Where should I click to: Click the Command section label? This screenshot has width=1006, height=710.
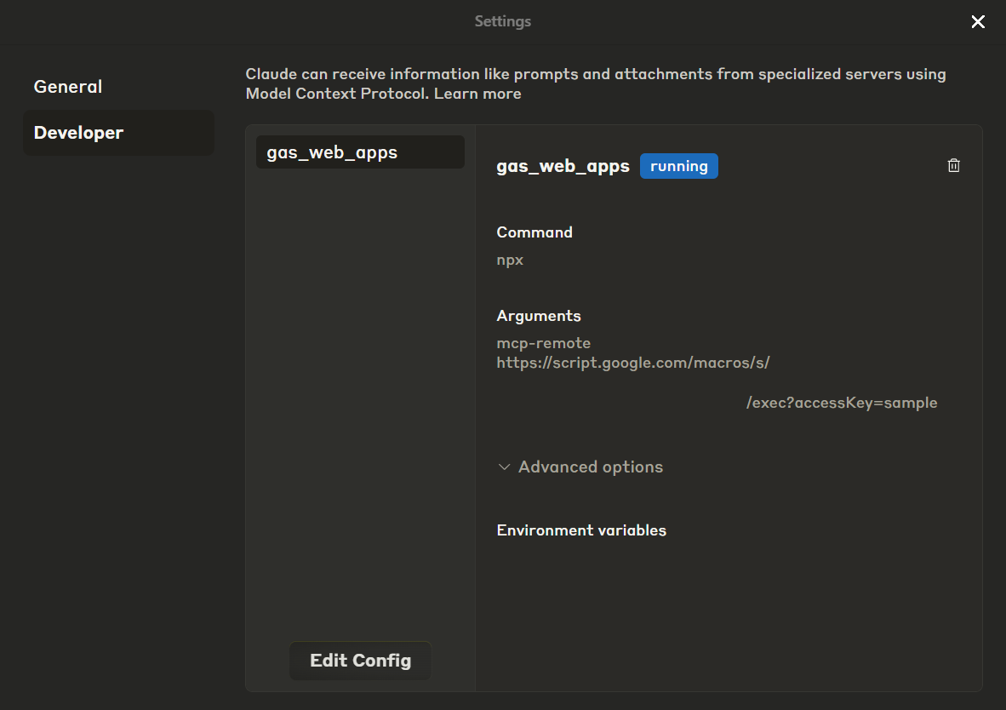click(534, 232)
